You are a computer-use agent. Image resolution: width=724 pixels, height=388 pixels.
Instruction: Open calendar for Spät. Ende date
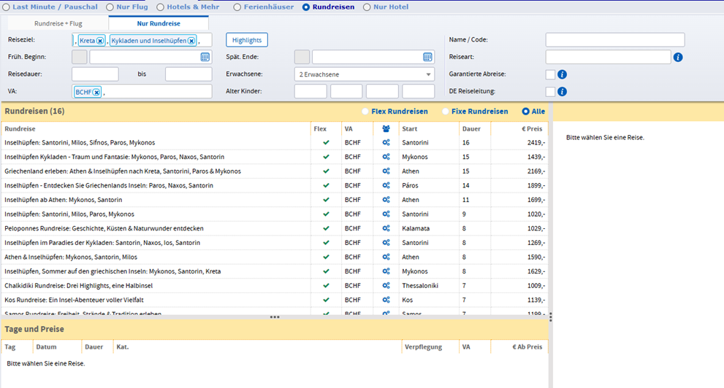[x=427, y=57]
